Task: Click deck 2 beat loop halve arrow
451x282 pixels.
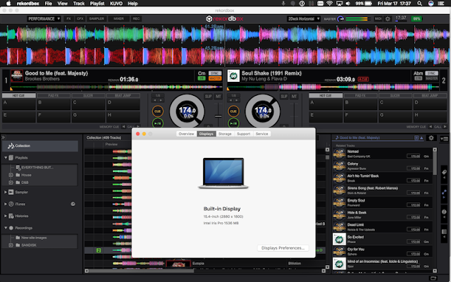Action: pyautogui.click(x=231, y=100)
